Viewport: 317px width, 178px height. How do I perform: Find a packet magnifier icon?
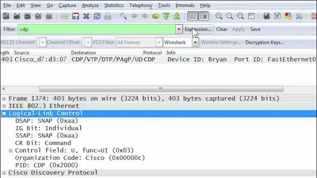123,16
